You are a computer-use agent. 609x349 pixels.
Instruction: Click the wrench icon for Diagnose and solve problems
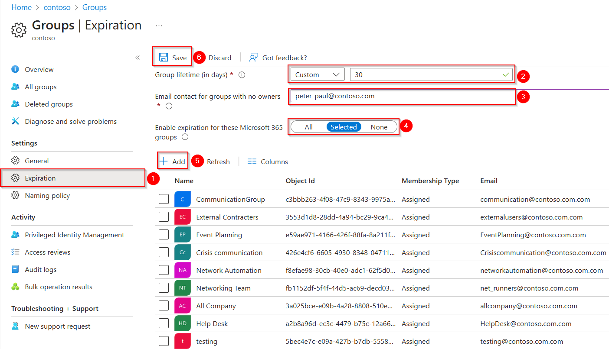16,121
